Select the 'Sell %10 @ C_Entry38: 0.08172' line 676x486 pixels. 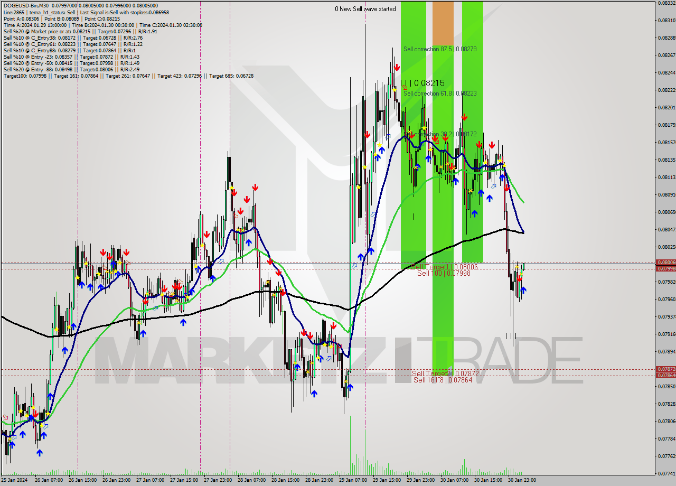[73, 38]
